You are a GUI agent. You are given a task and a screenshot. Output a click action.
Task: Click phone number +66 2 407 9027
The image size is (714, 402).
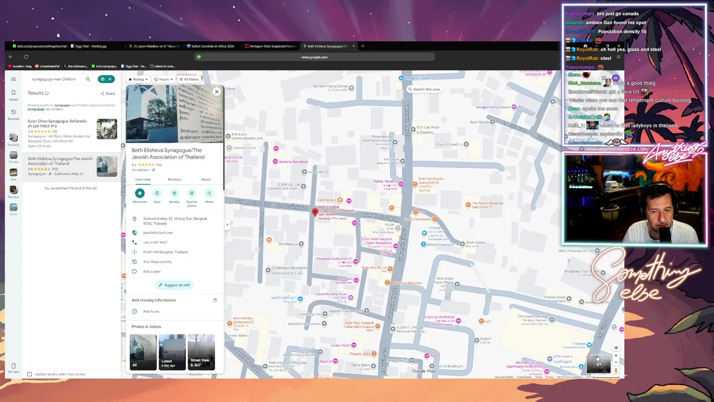[155, 242]
